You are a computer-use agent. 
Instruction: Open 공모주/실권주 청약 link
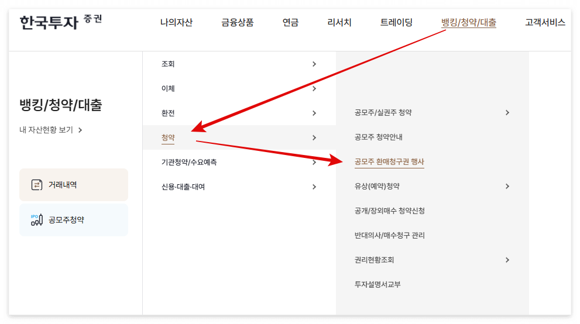coord(383,113)
